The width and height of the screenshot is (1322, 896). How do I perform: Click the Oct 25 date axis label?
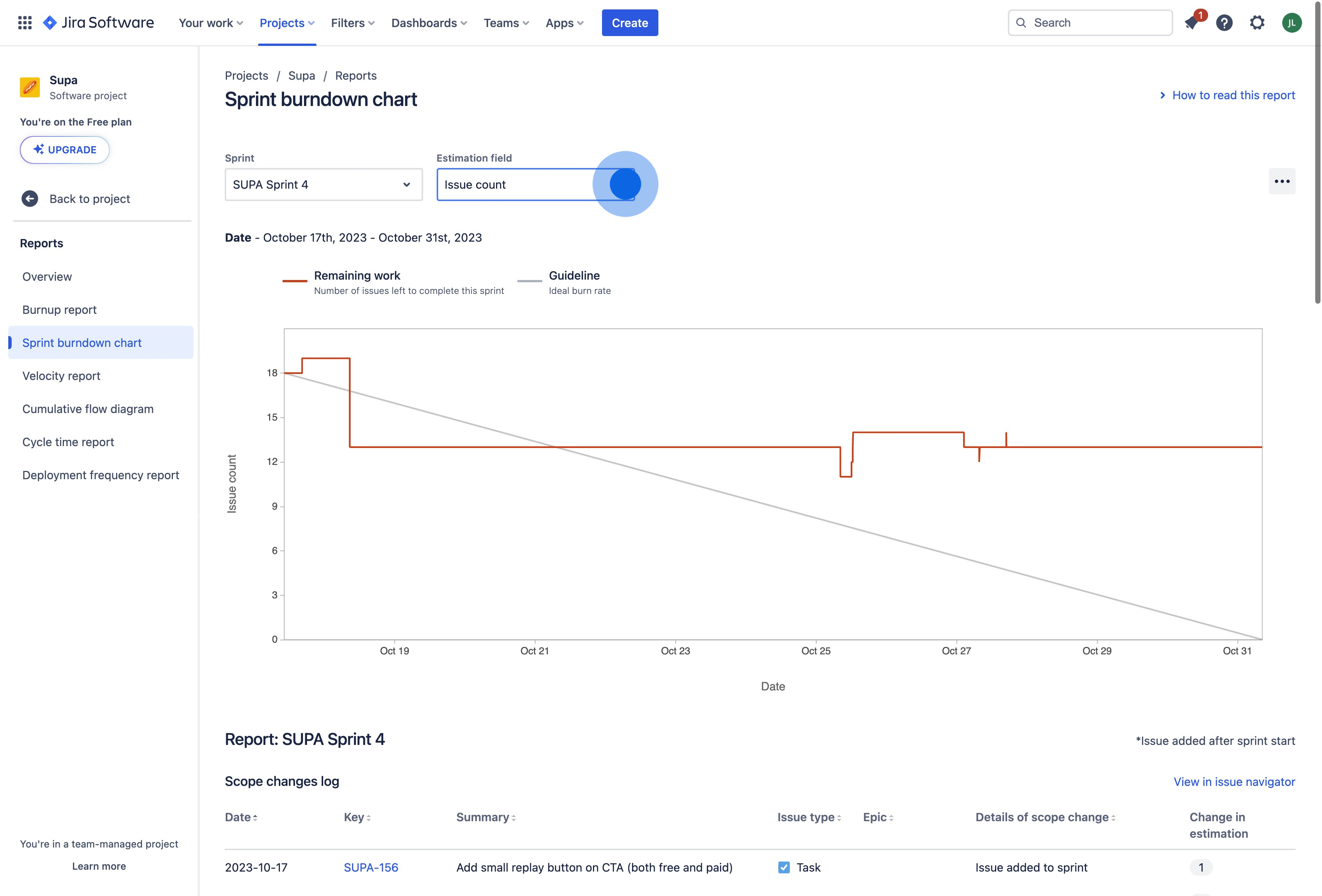[816, 651]
